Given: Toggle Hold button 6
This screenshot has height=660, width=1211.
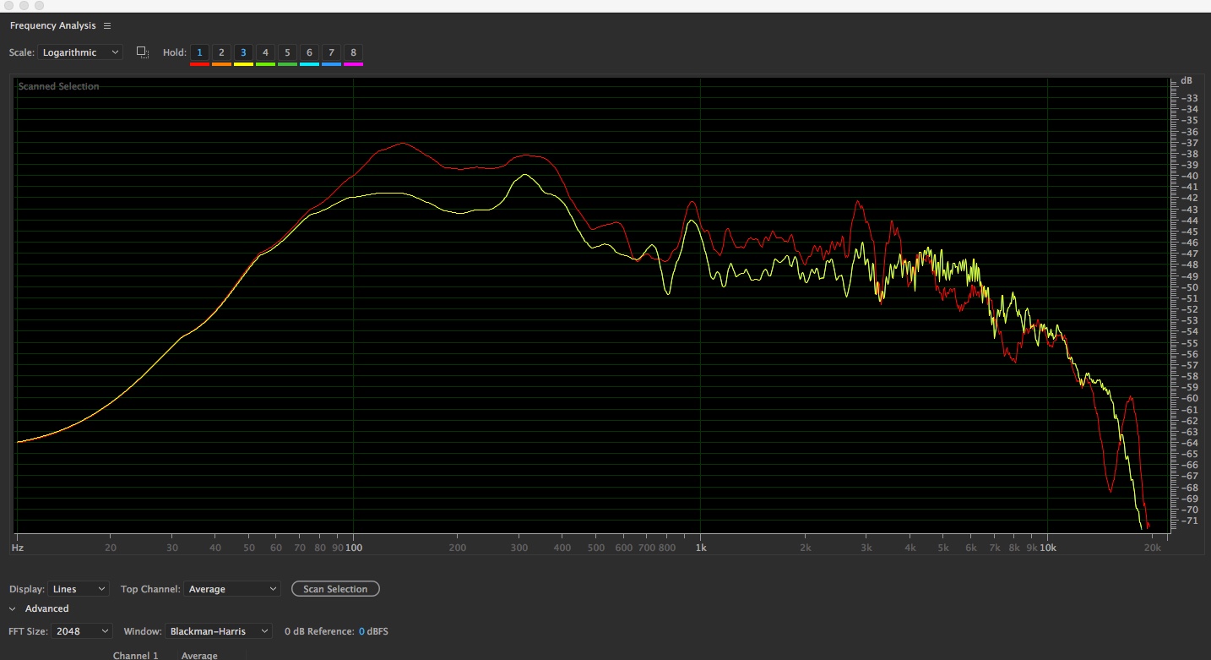Looking at the screenshot, I should 309,52.
